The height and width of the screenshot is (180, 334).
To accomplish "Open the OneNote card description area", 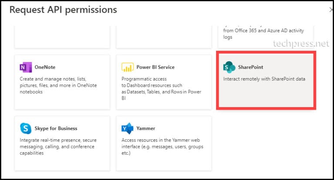I will point(58,85).
